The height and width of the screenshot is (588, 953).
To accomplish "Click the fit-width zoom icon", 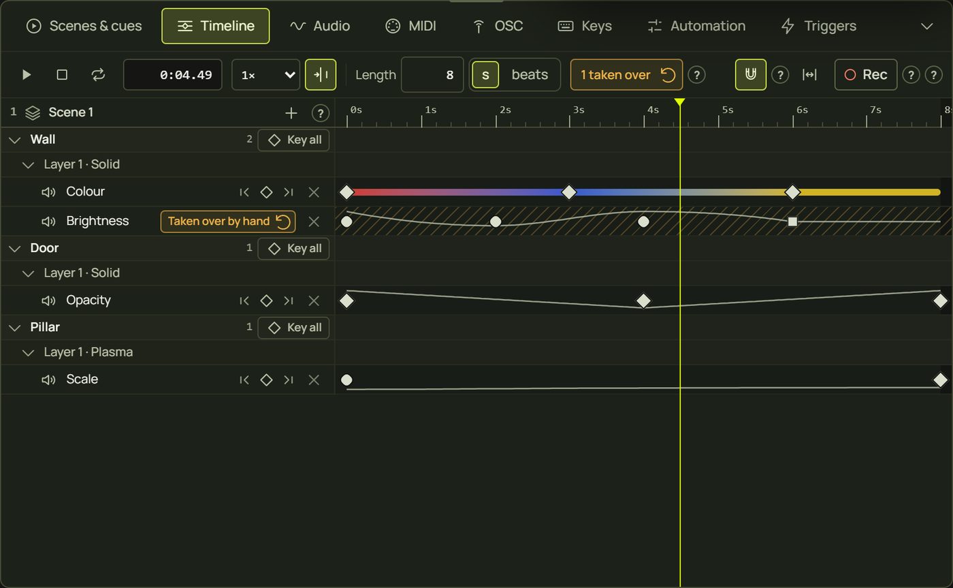I will click(809, 75).
